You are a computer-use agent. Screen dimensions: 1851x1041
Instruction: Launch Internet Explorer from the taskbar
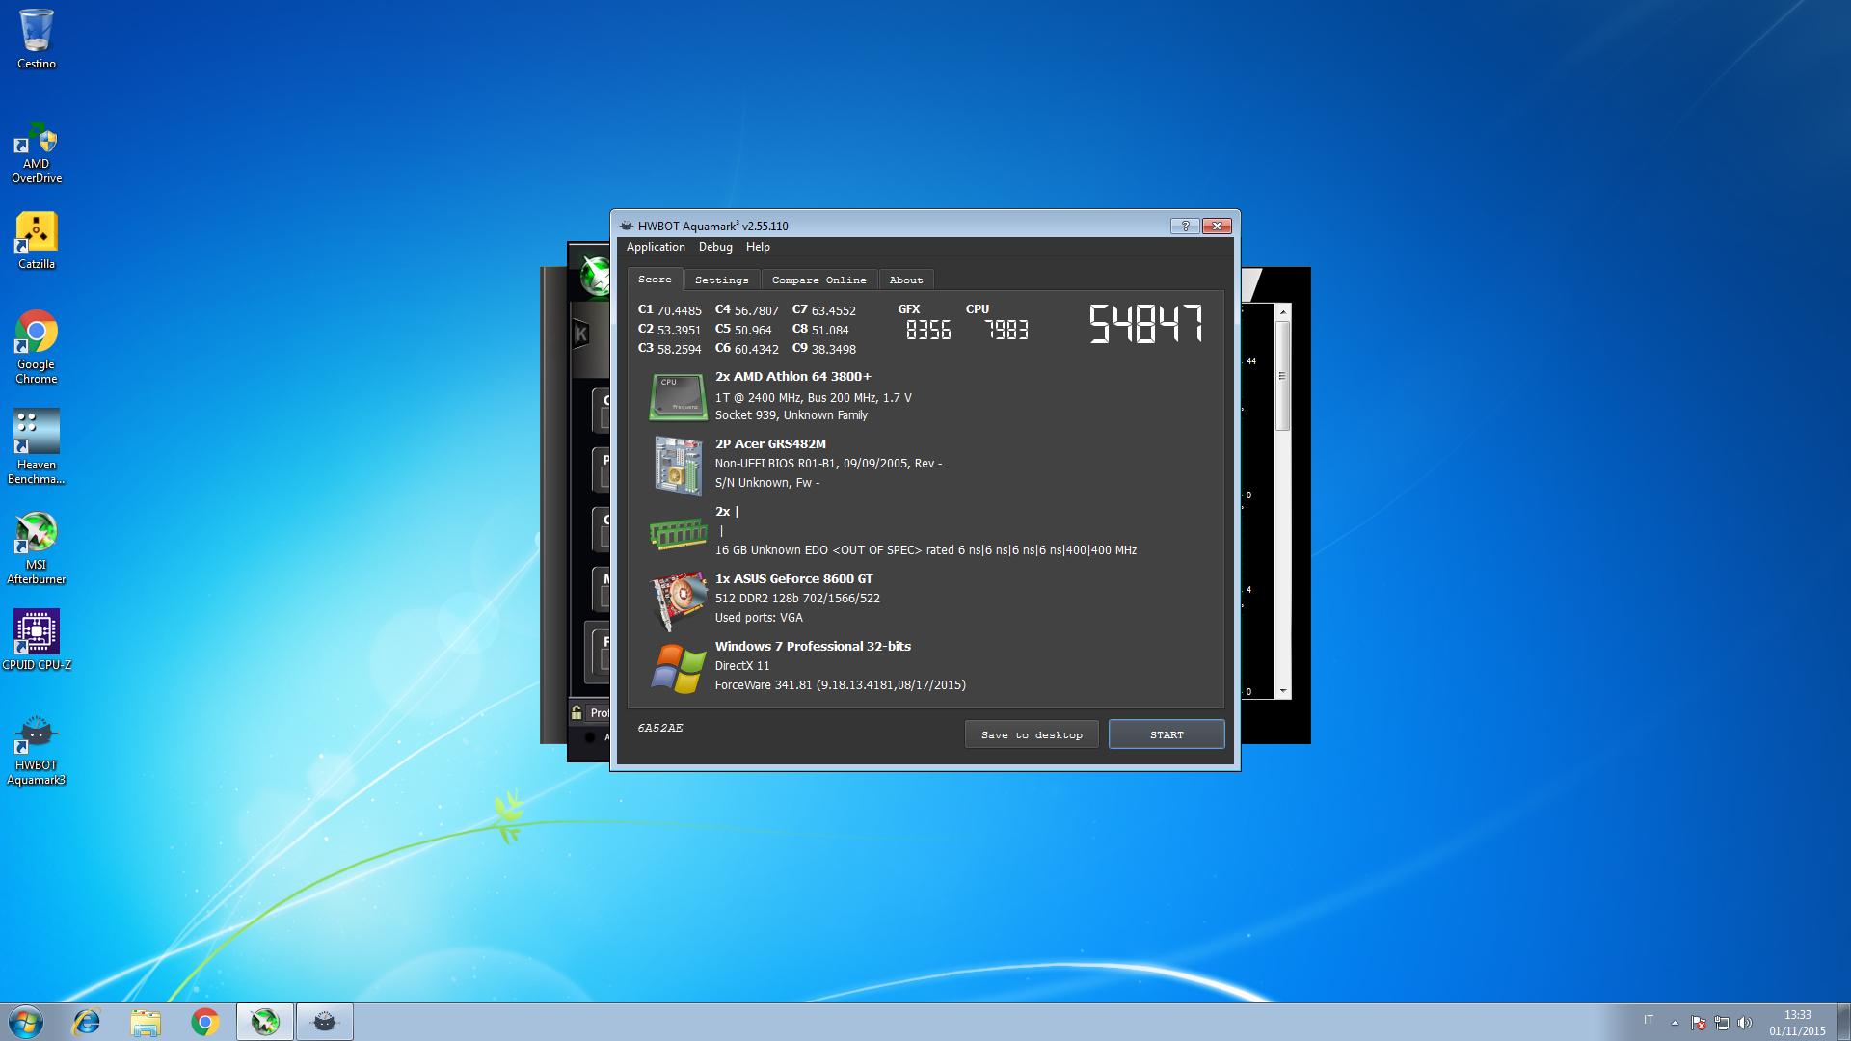(x=87, y=1022)
